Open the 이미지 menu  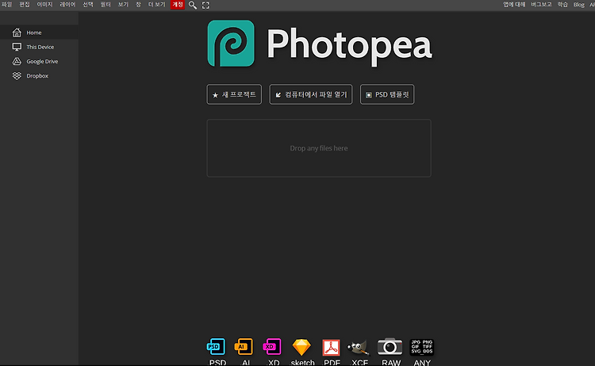click(44, 5)
